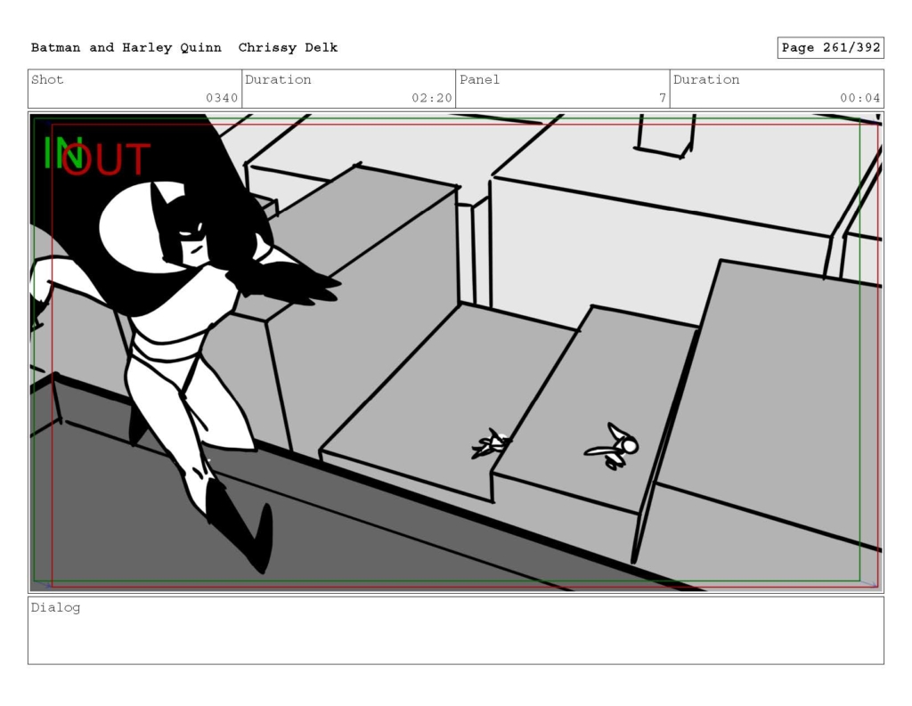Click the 'Dialog' label
912x706 pixels.
(55, 608)
